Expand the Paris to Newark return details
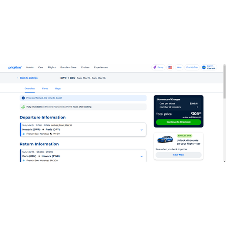 pos(142,156)
